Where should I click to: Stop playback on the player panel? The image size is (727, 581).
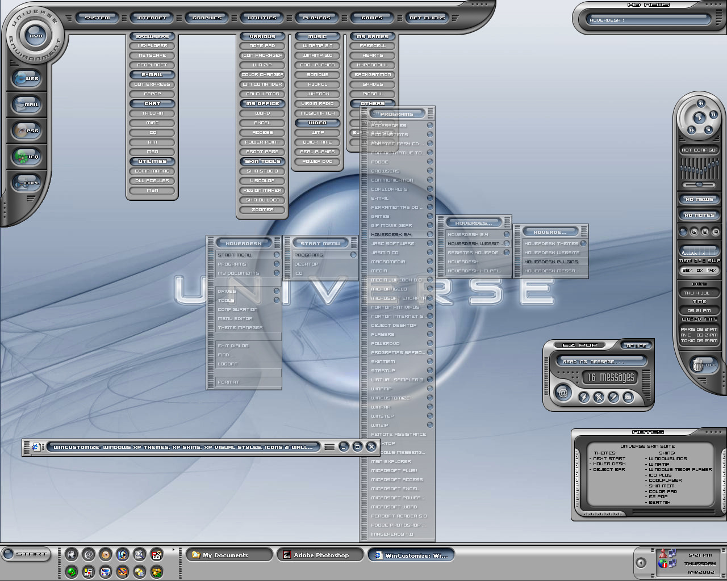tap(709, 130)
